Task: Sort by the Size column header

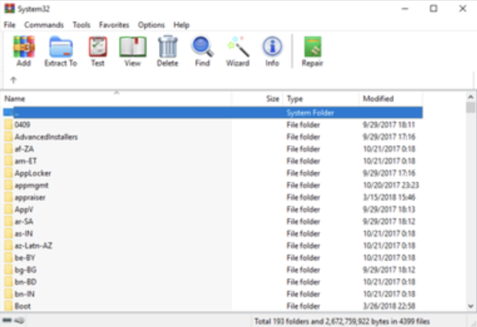Action: [x=257, y=99]
